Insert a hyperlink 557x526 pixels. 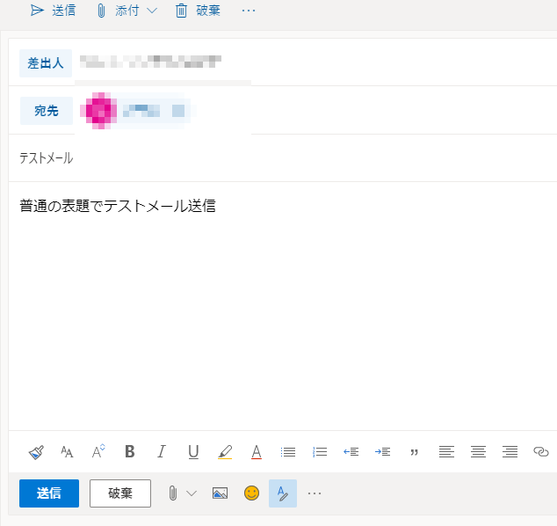coord(541,451)
